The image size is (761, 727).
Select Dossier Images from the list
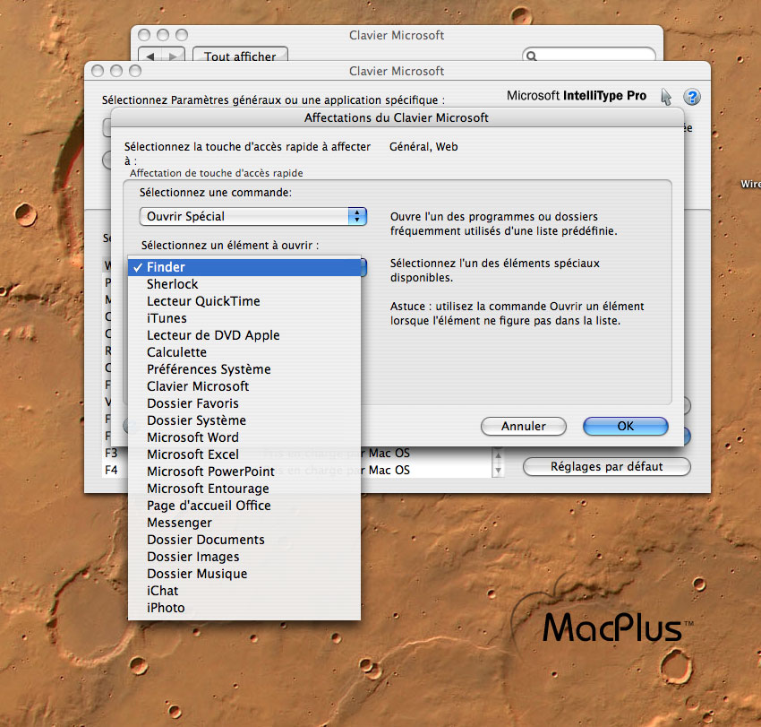tap(244, 557)
